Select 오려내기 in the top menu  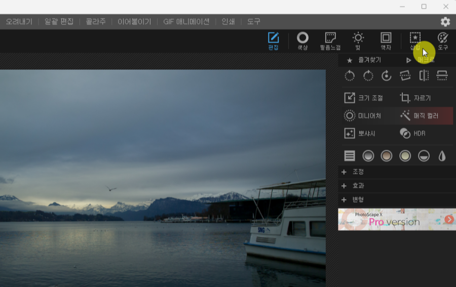point(19,22)
